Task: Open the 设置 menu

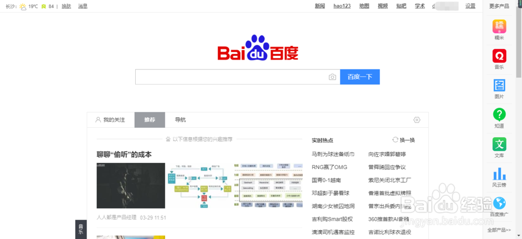Action: click(x=470, y=6)
